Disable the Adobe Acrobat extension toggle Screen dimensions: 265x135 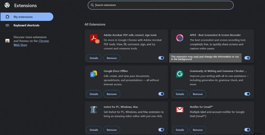point(161,58)
